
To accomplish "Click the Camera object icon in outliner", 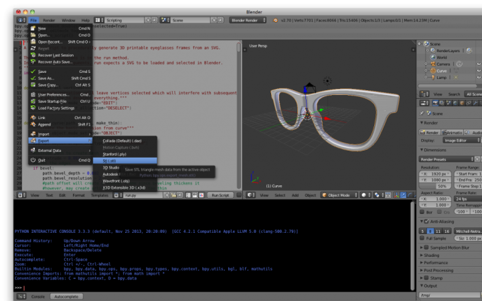I will click(433, 64).
